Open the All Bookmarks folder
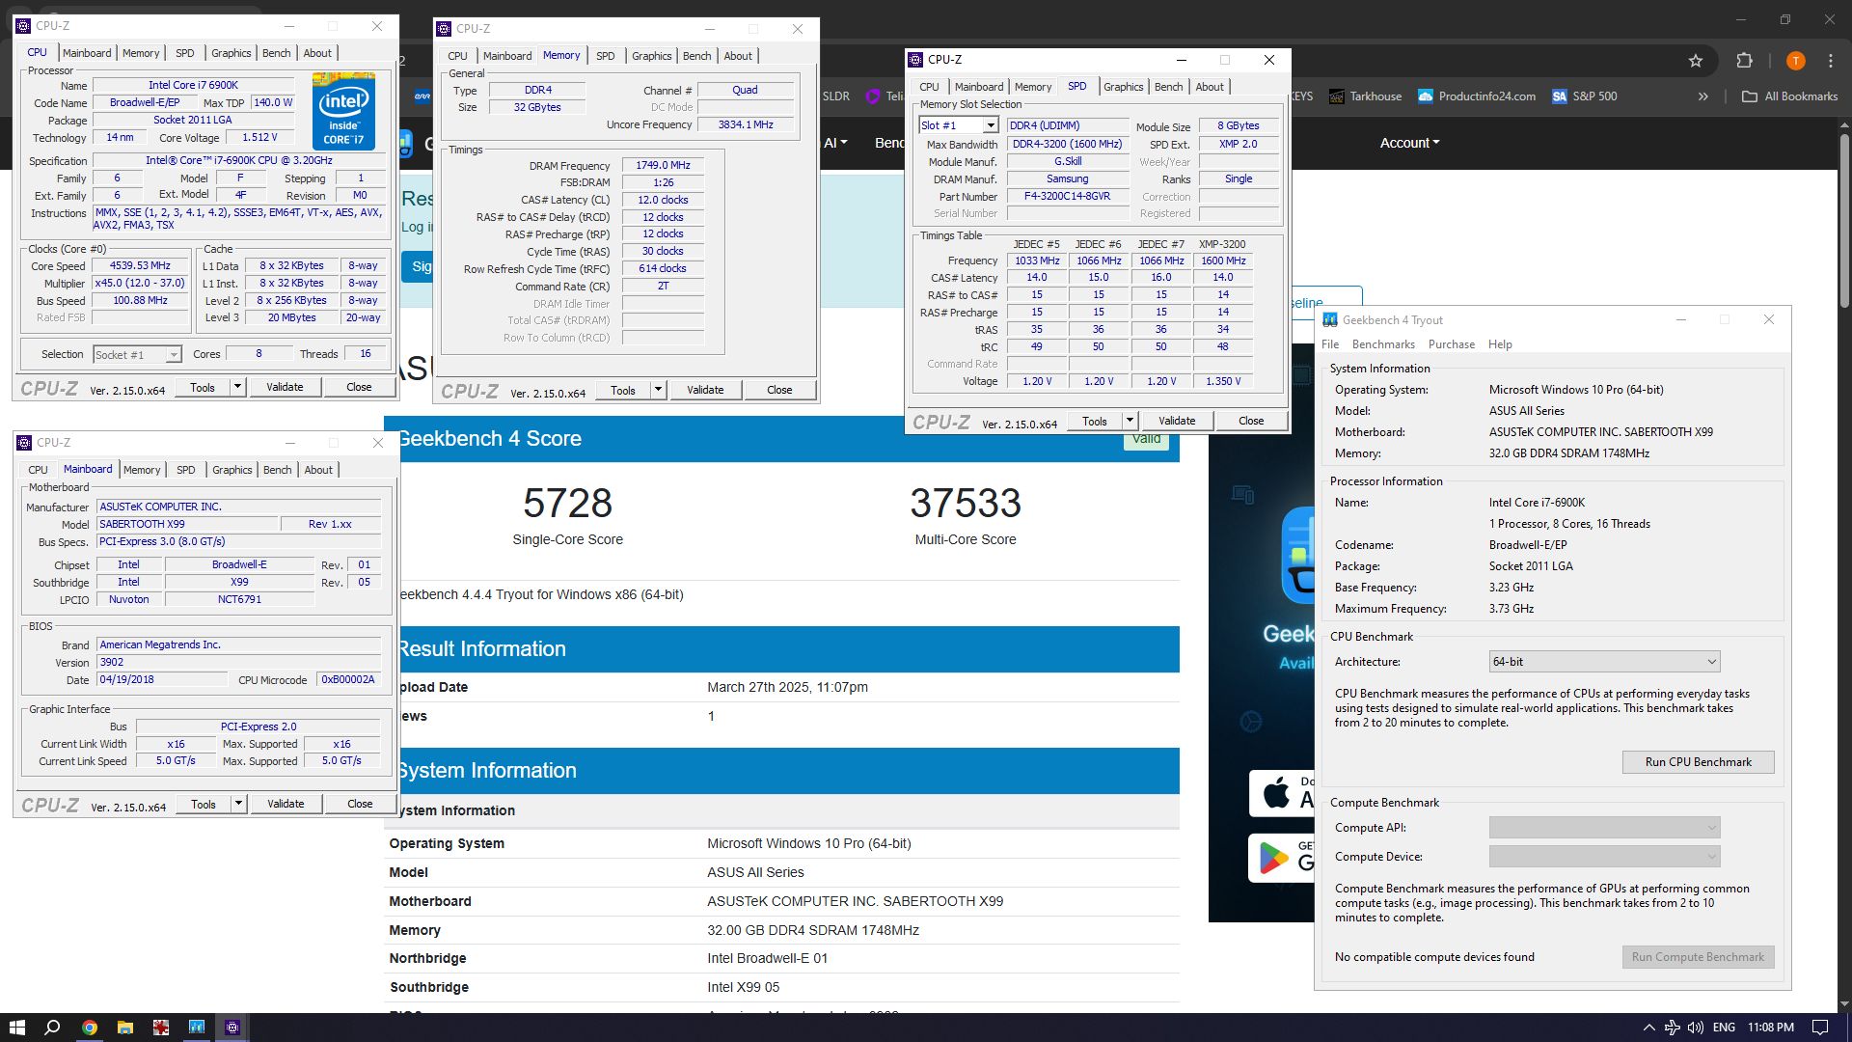The height and width of the screenshot is (1042, 1852). (x=1790, y=96)
